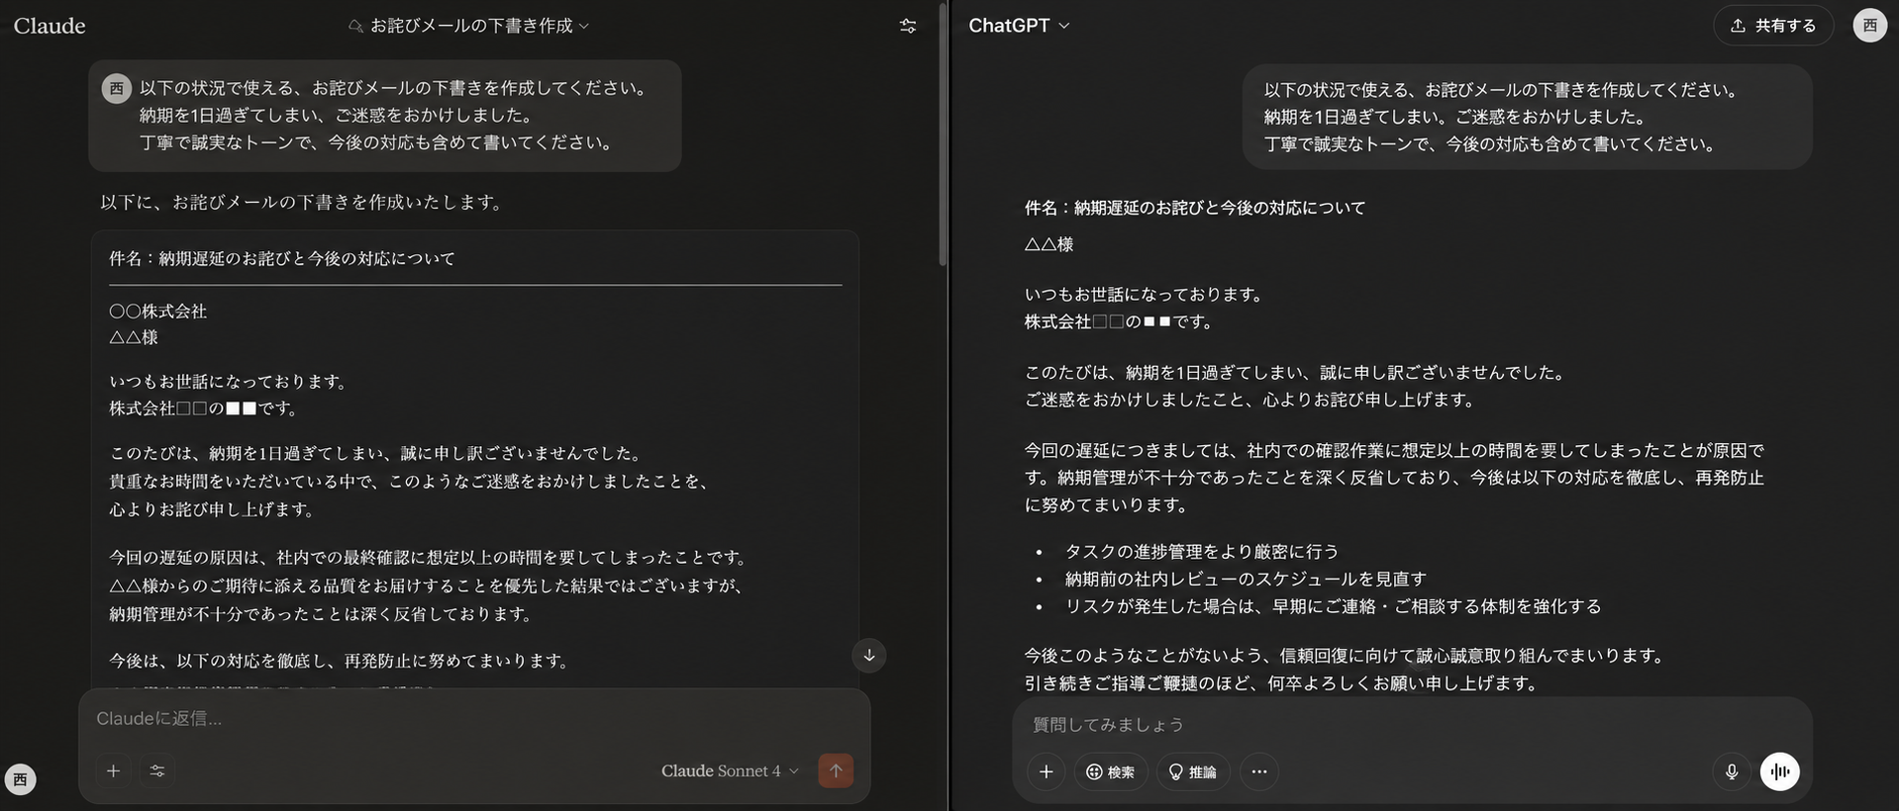Expand the お詫びメールの下書き作成 chat title menu
Viewport: 1899px width, 811px height.
(x=469, y=26)
